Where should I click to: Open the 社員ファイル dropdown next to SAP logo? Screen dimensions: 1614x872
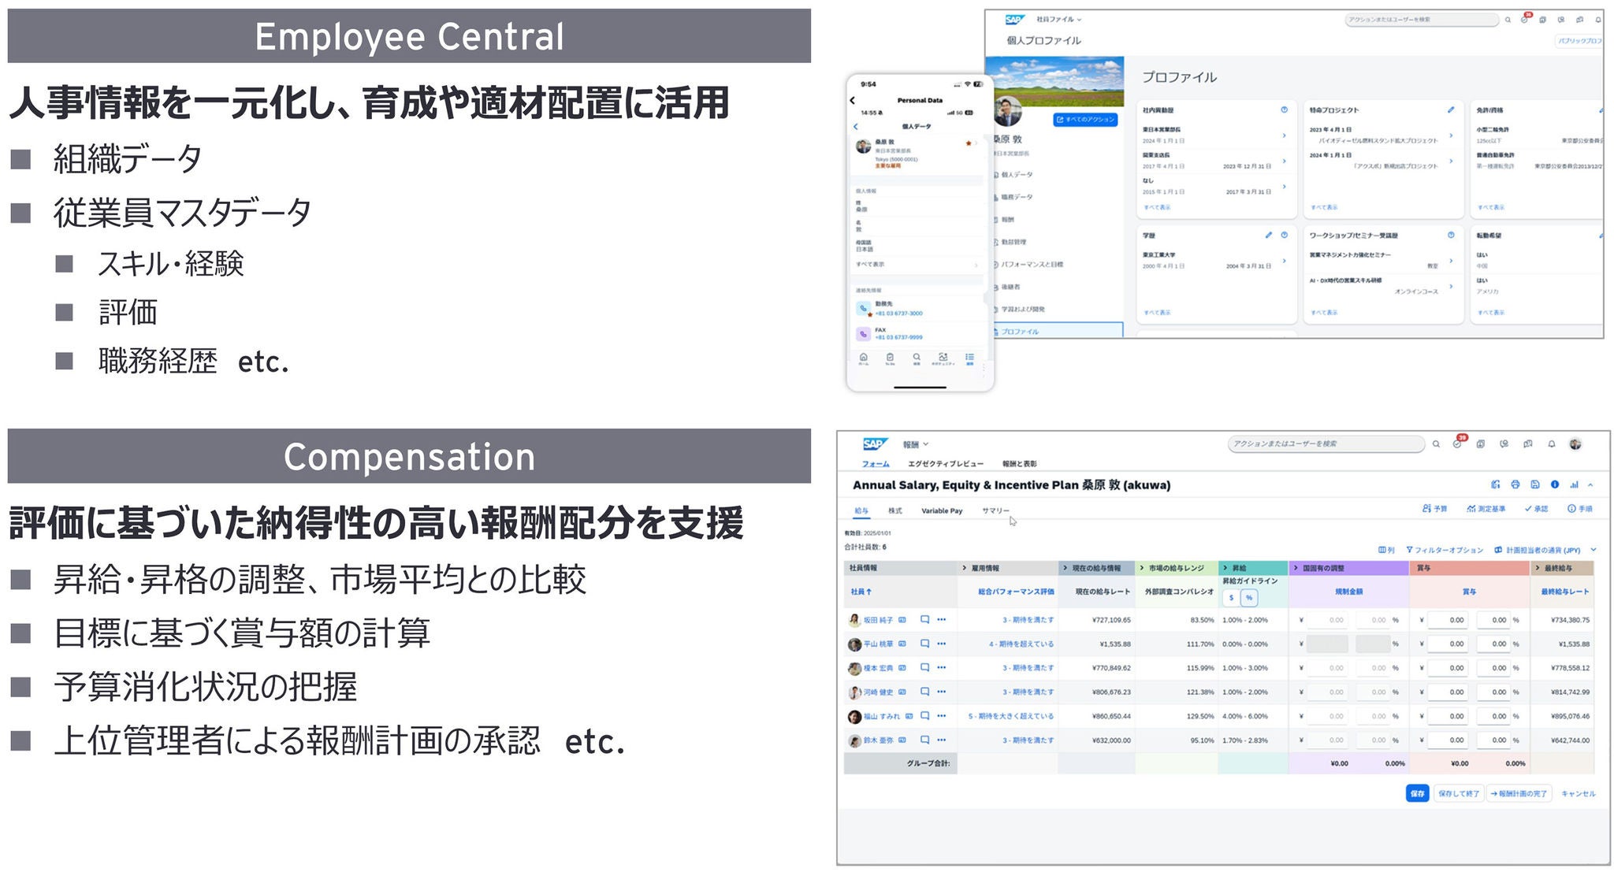pyautogui.click(x=1058, y=20)
